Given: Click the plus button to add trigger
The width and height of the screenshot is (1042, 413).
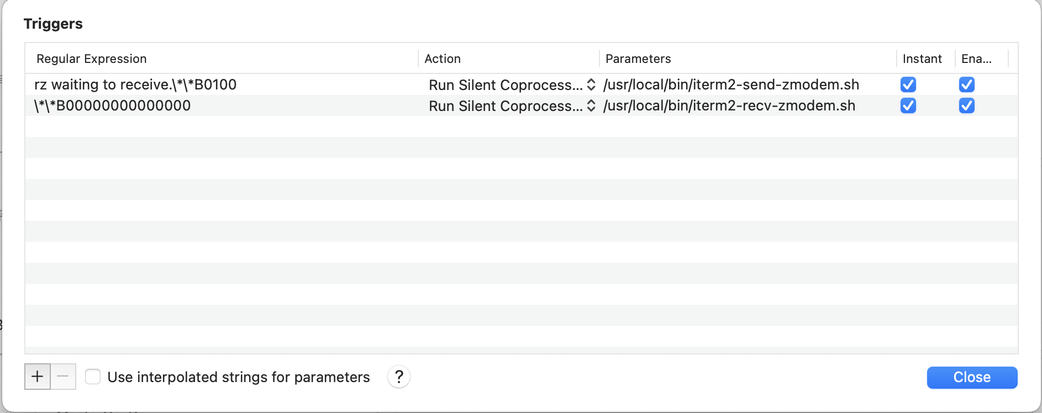Looking at the screenshot, I should (38, 377).
